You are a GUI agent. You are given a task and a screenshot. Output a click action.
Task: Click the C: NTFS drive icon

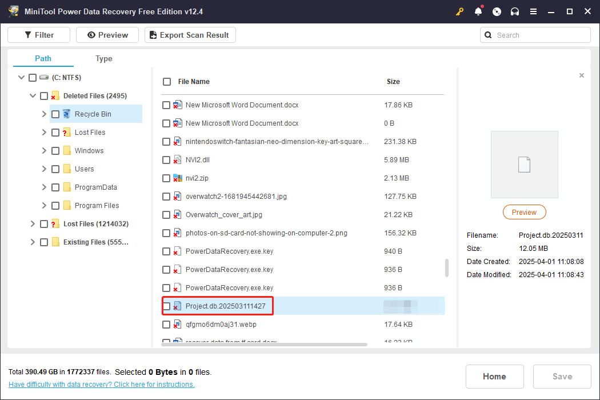(44, 77)
